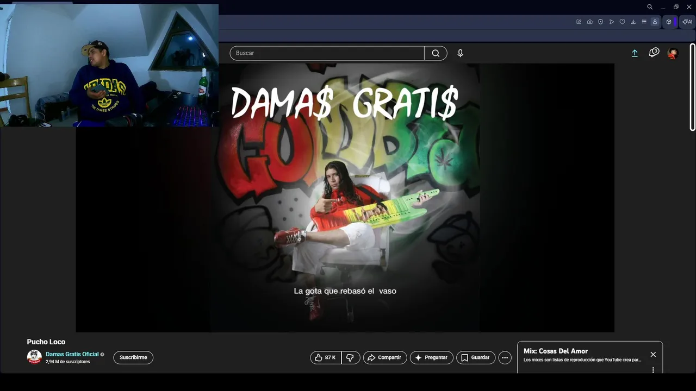
Task: Open the browser downloads icon
Action: click(633, 22)
